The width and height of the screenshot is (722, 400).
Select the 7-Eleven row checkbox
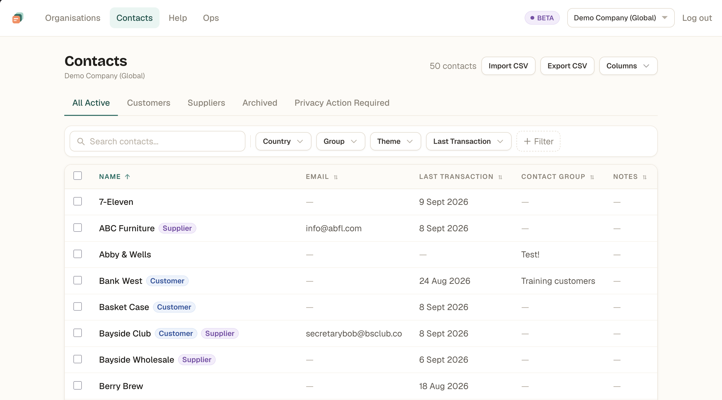coord(78,202)
